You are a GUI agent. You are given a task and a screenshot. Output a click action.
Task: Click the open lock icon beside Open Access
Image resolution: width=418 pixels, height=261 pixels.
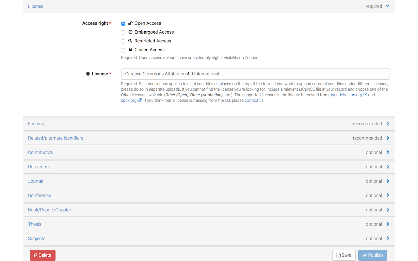130,23
